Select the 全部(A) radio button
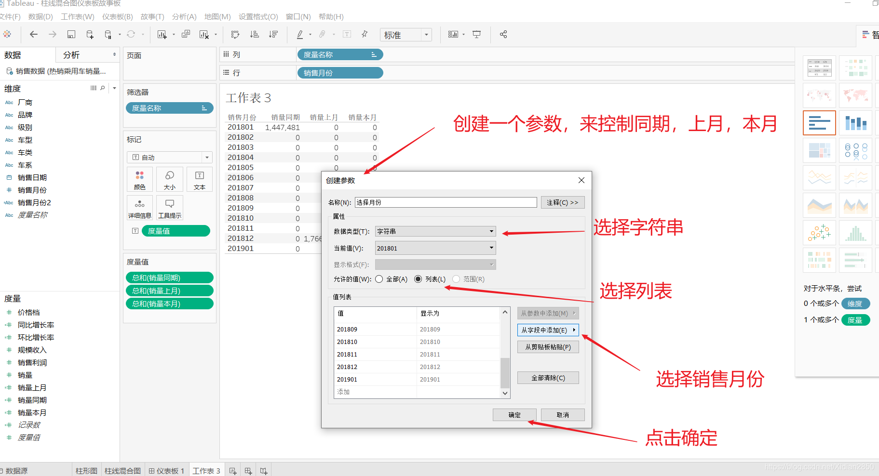 [x=379, y=279]
